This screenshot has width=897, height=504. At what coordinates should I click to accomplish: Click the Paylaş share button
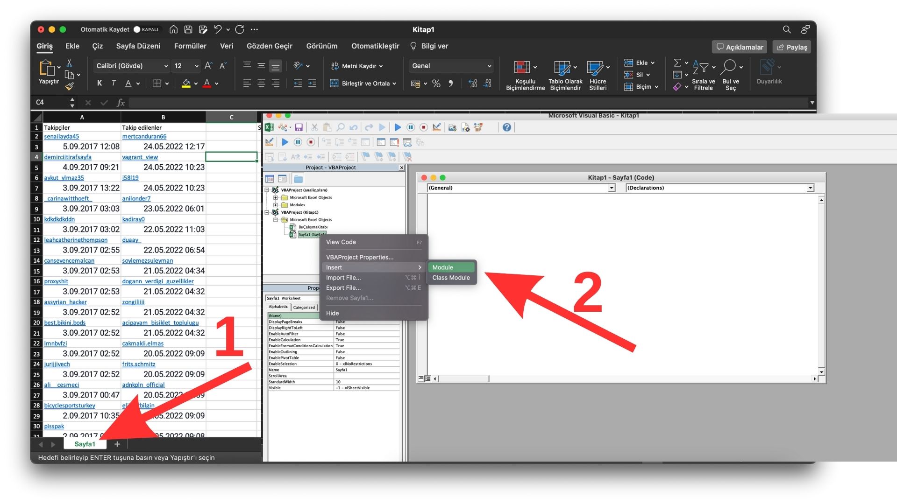[x=792, y=47]
